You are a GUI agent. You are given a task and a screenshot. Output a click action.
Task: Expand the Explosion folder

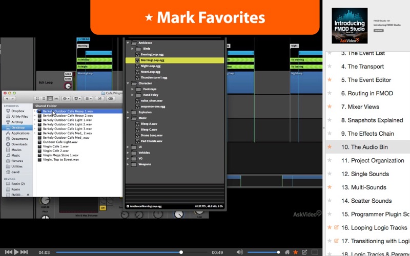(128, 112)
